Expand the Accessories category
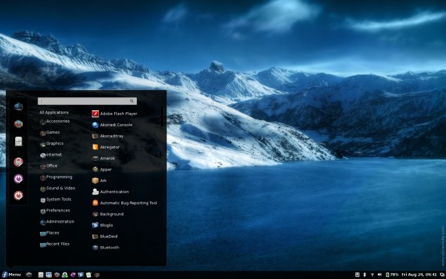Screen dimensions: 446x279 (57, 121)
